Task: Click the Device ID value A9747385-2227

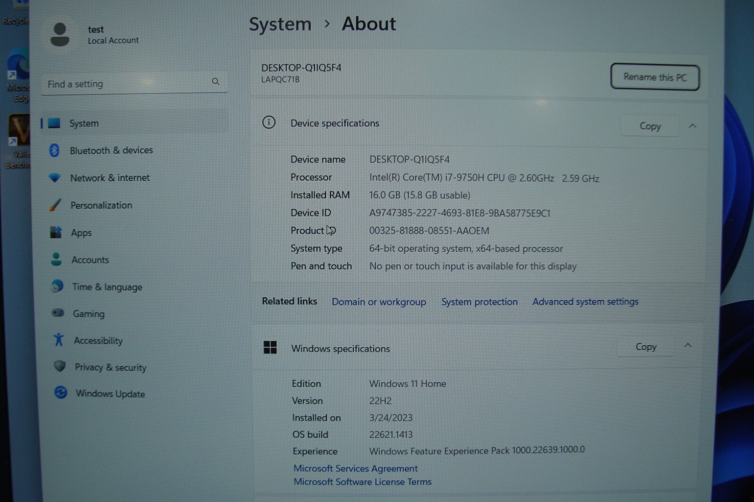Action: (459, 213)
